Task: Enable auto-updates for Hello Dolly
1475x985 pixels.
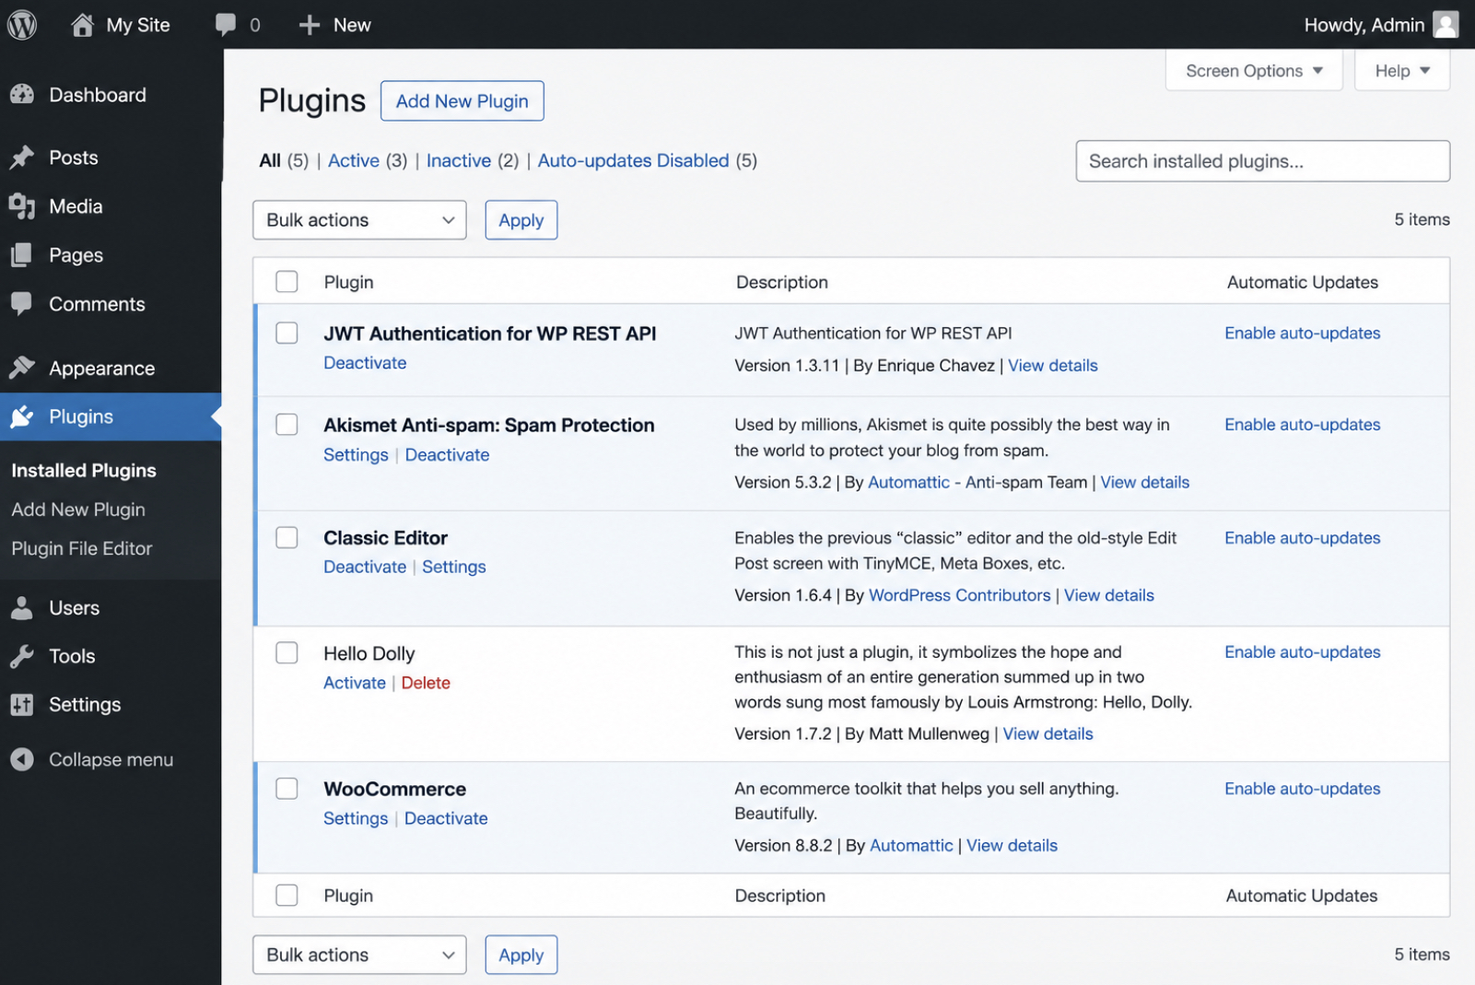Action: click(x=1303, y=652)
